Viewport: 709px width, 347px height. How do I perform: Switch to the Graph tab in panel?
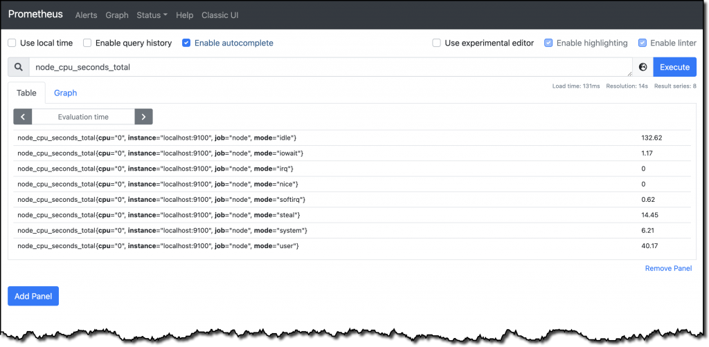click(66, 93)
